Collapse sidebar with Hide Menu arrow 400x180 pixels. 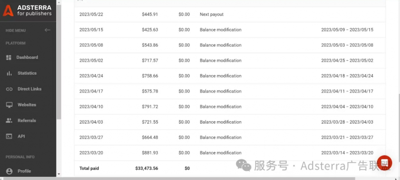pyautogui.click(x=47, y=30)
